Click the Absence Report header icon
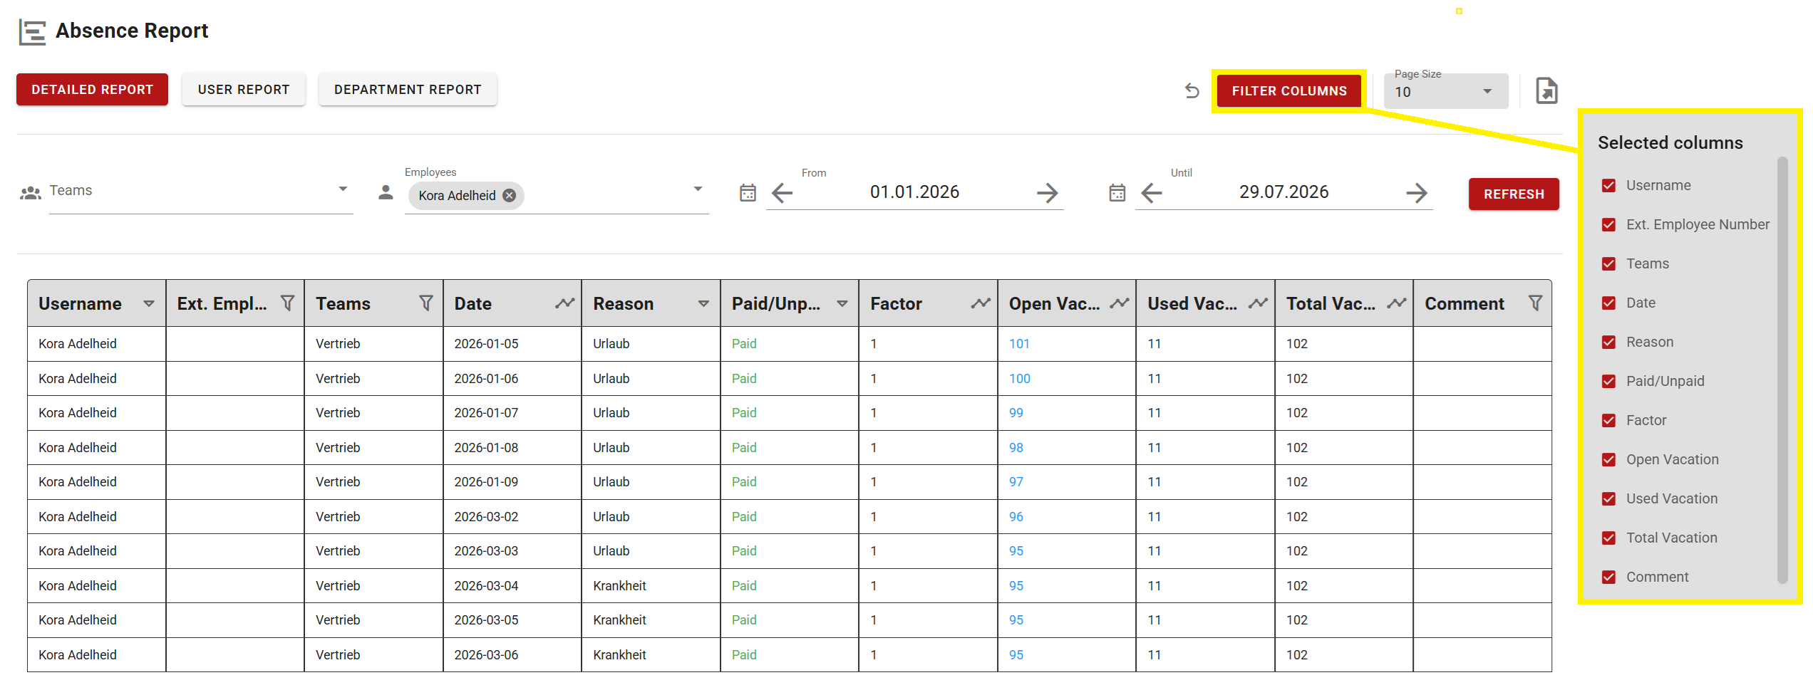The image size is (1813, 685). [x=32, y=32]
